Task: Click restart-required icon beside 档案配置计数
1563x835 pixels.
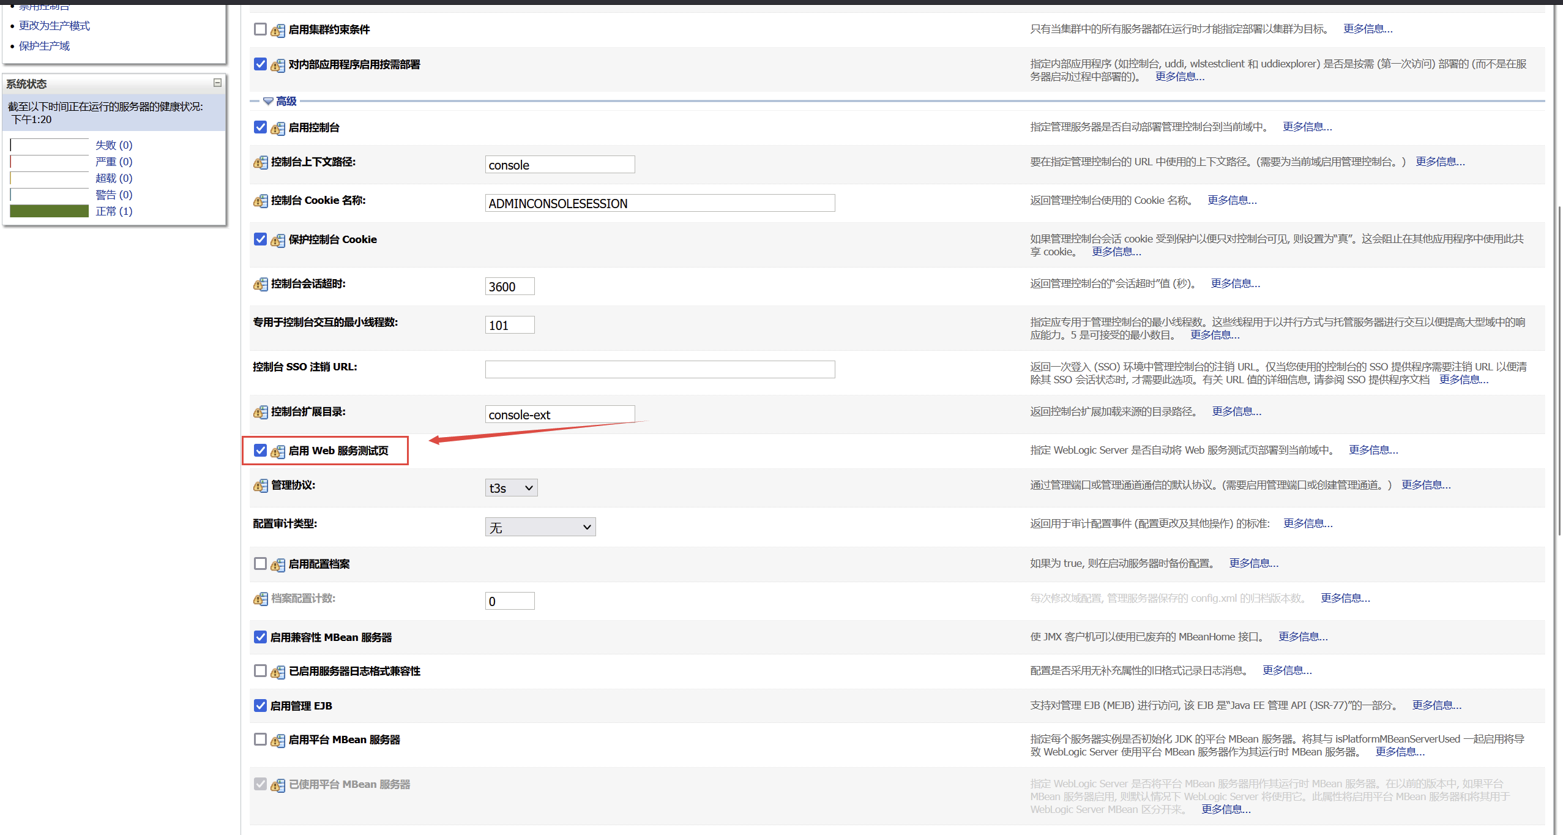Action: tap(261, 599)
